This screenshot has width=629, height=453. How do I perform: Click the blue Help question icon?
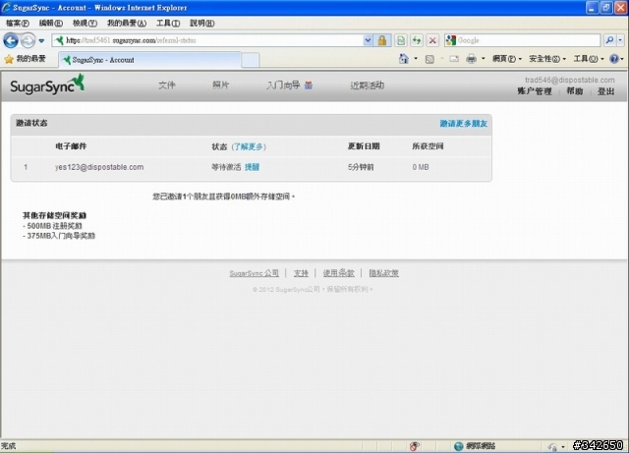click(x=613, y=59)
